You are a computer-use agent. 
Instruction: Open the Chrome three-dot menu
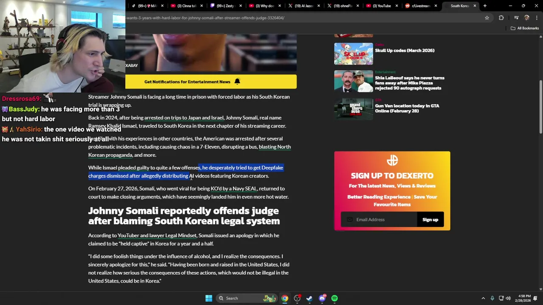(x=537, y=18)
